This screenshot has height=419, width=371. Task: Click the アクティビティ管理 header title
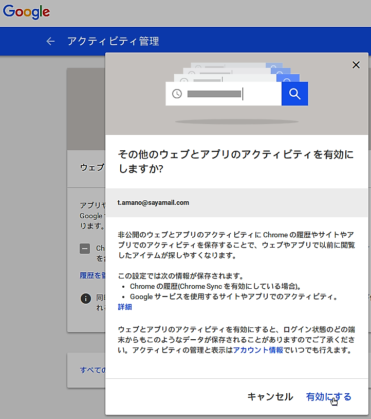tap(113, 41)
